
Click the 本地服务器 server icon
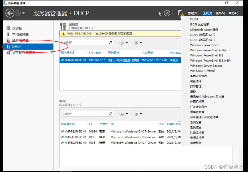pyautogui.click(x=8, y=34)
